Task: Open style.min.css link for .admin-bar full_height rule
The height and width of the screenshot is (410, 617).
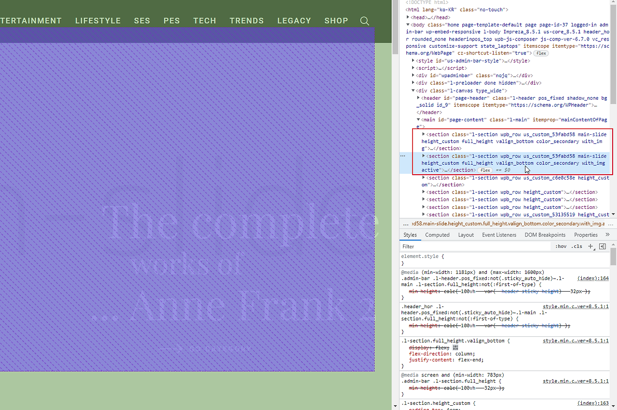Action: 576,381
